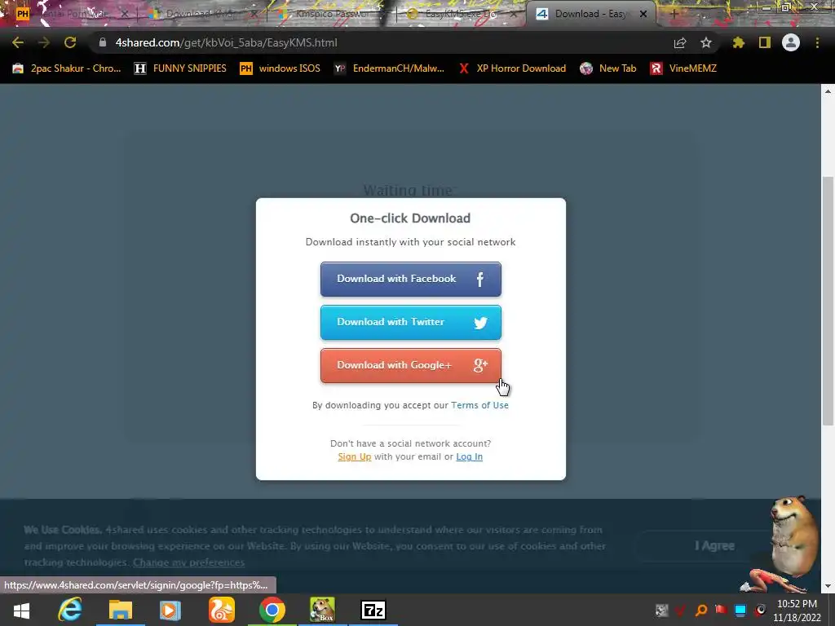
Task: View site info via lock icon
Action: coord(103,42)
